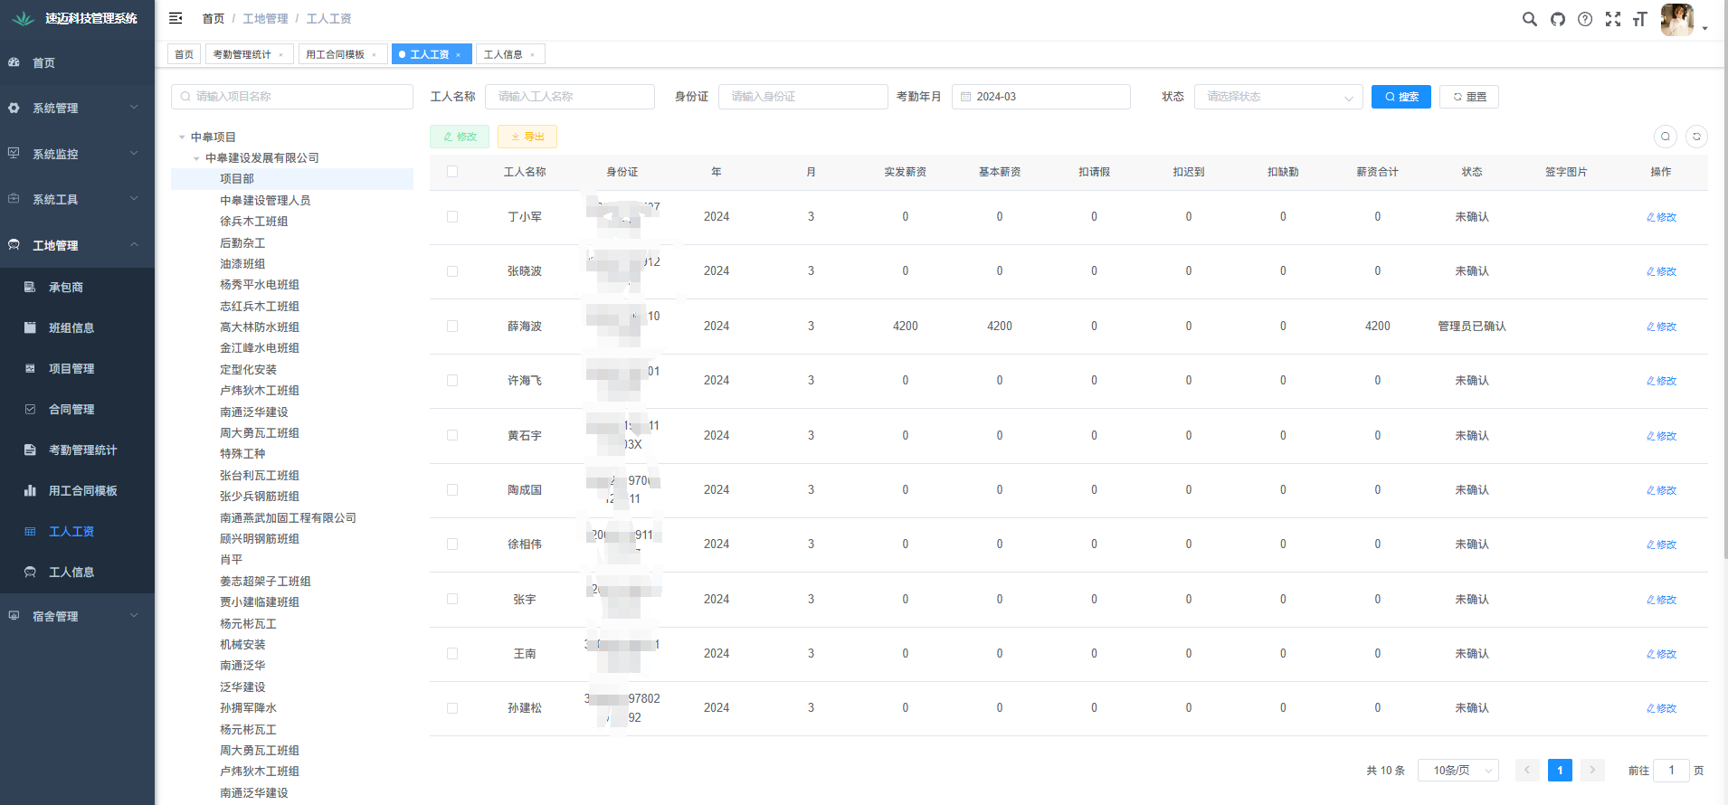Click the next page arrow

(1592, 771)
